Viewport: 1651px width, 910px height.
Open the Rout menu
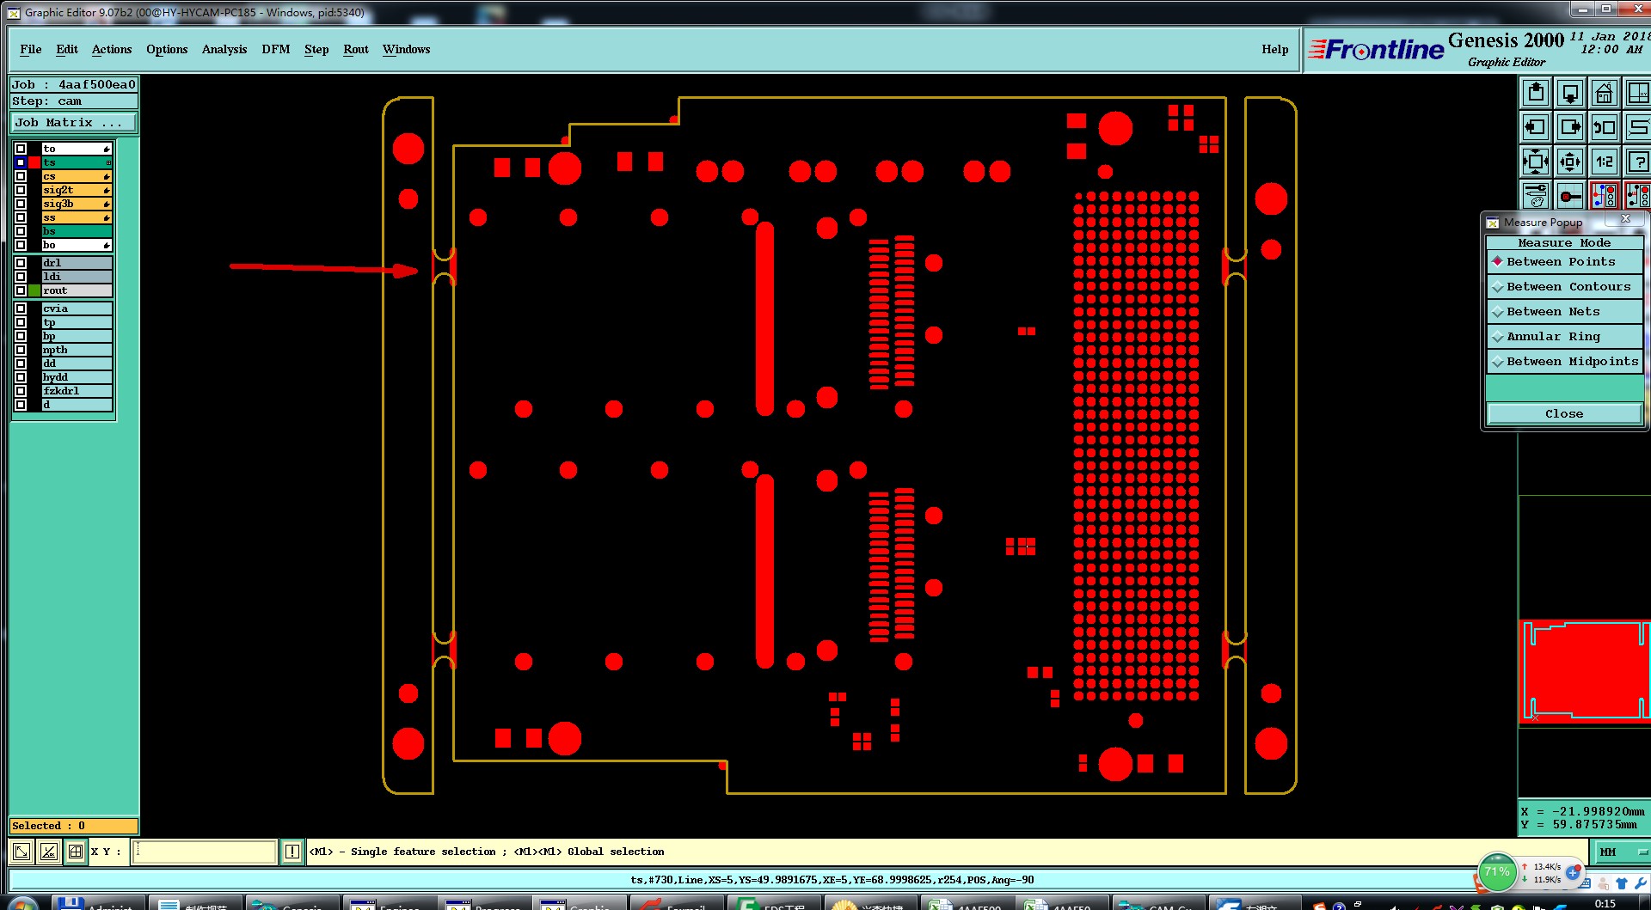[x=356, y=50]
